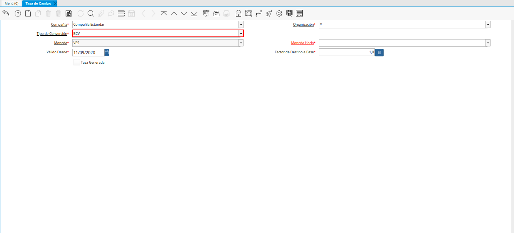Image resolution: width=514 pixels, height=234 pixels.
Task: Go to previous detail with left chevron
Action: pos(143,13)
